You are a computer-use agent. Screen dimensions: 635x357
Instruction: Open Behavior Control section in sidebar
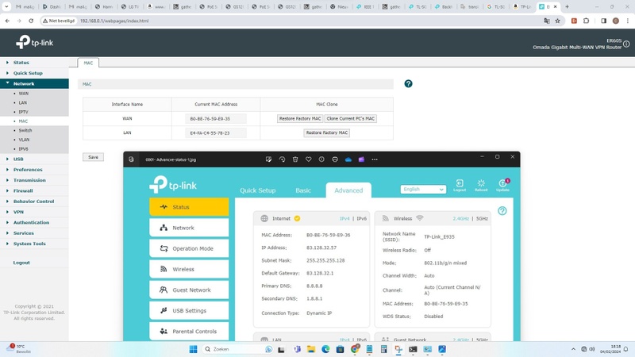click(33, 202)
